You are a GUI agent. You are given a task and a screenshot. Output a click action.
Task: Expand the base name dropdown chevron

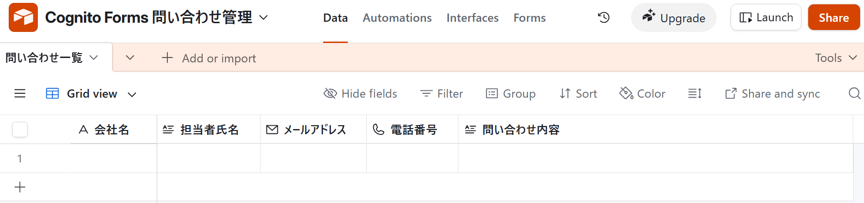point(263,17)
